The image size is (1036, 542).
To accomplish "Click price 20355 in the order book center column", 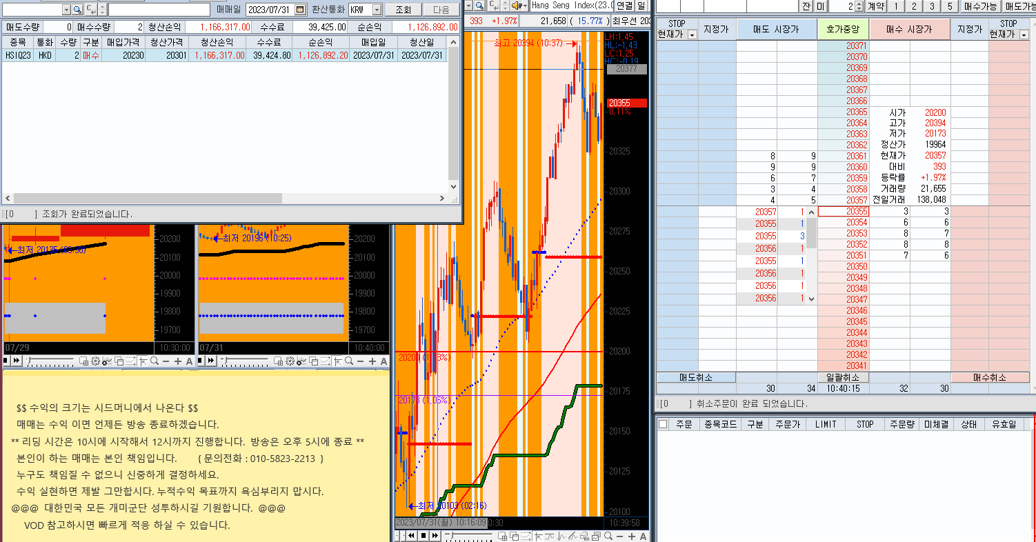I will 843,211.
